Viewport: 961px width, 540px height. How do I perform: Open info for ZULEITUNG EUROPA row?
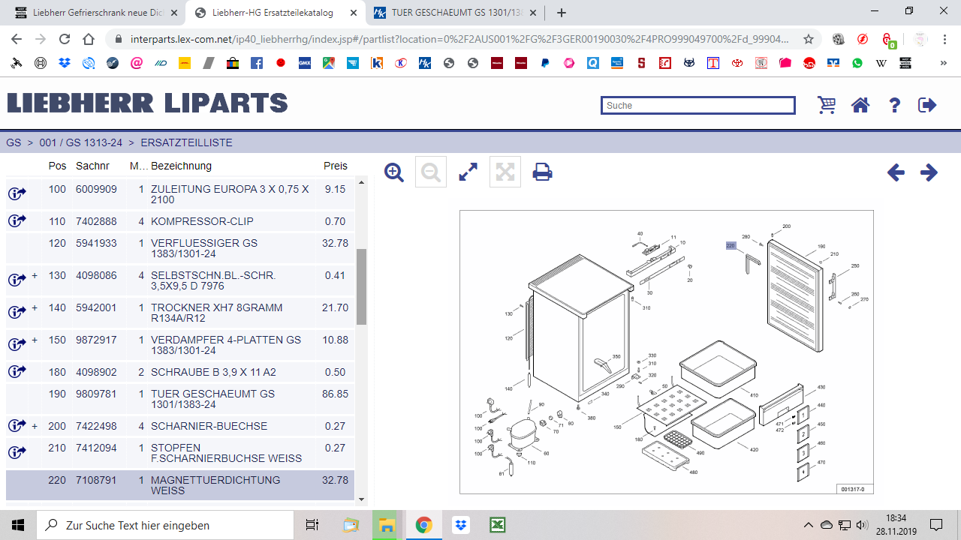tap(17, 194)
